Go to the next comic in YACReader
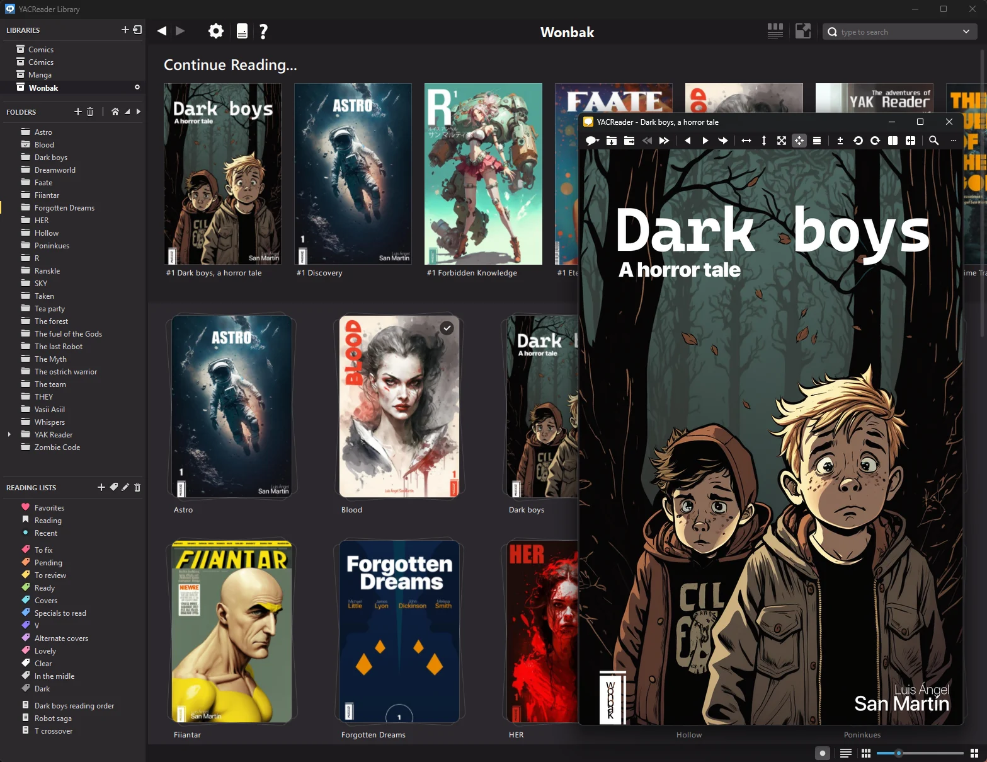The width and height of the screenshot is (987, 762). point(664,141)
